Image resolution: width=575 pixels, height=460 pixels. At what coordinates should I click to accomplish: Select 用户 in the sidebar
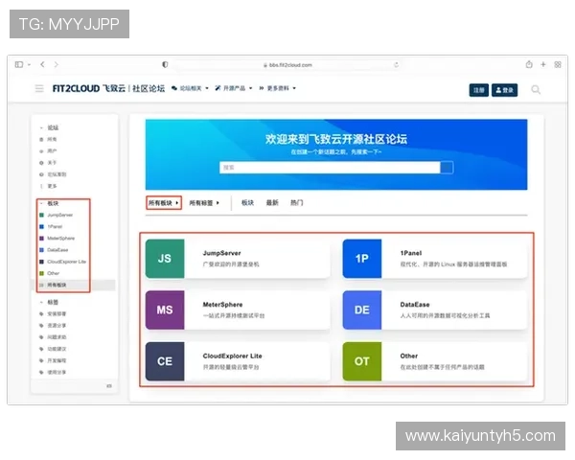pos(49,151)
